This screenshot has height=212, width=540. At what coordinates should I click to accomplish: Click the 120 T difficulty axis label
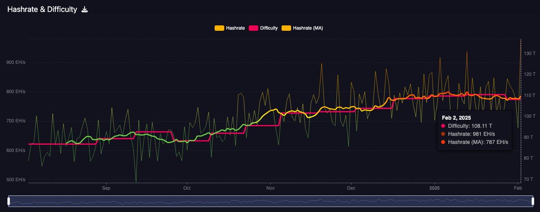click(529, 74)
